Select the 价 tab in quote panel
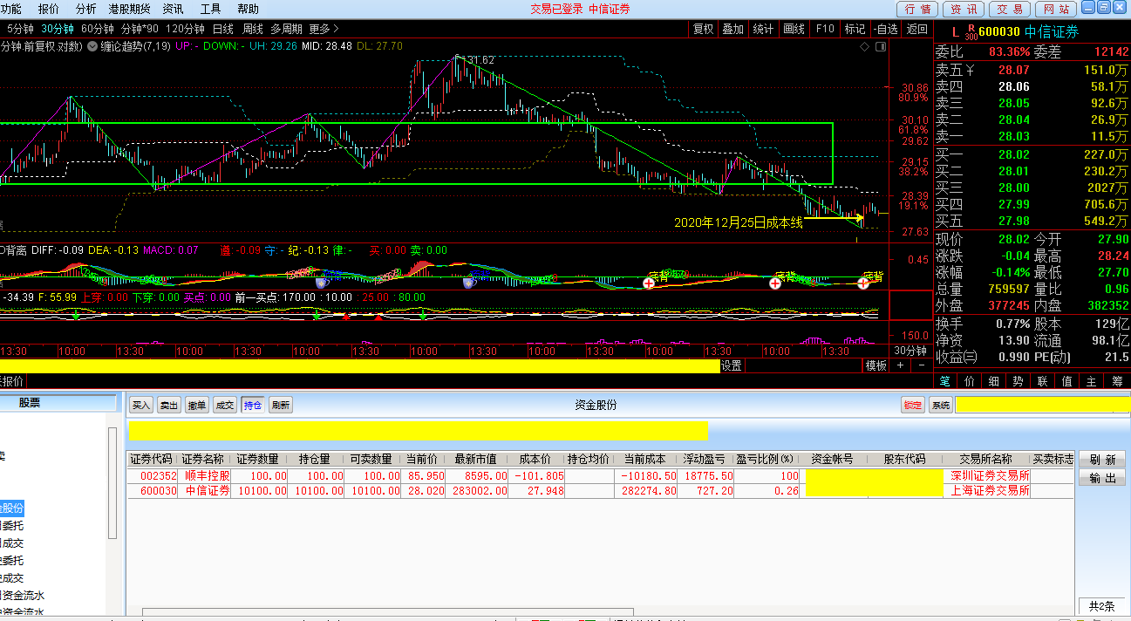This screenshot has height=621, width=1131. pos(971,381)
